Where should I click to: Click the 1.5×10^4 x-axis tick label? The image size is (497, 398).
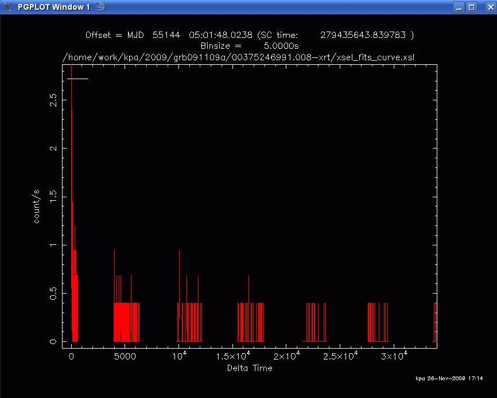[233, 356]
